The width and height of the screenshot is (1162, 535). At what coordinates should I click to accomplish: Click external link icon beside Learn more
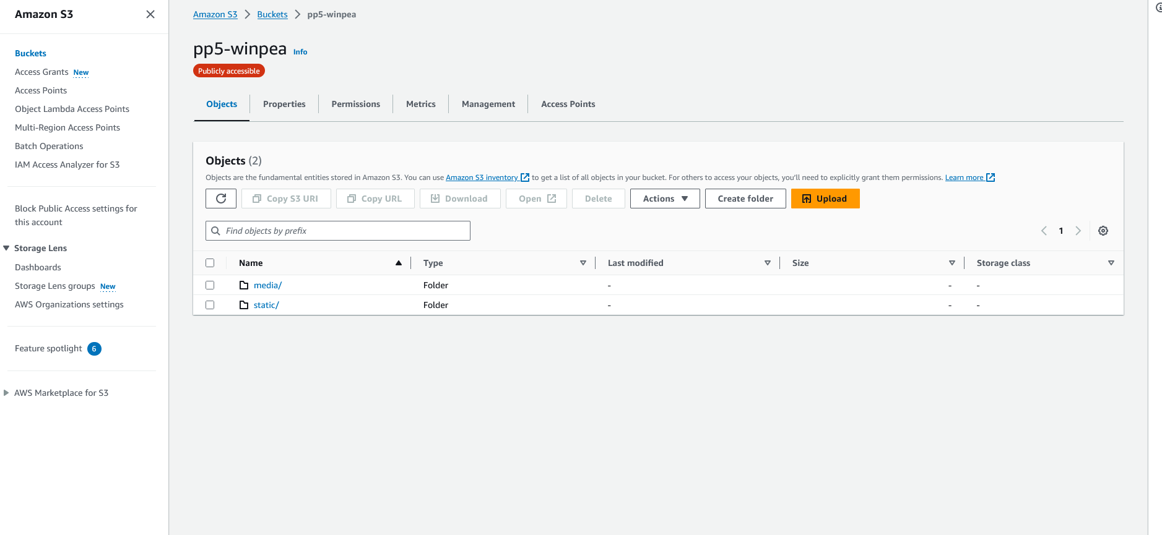[991, 178]
